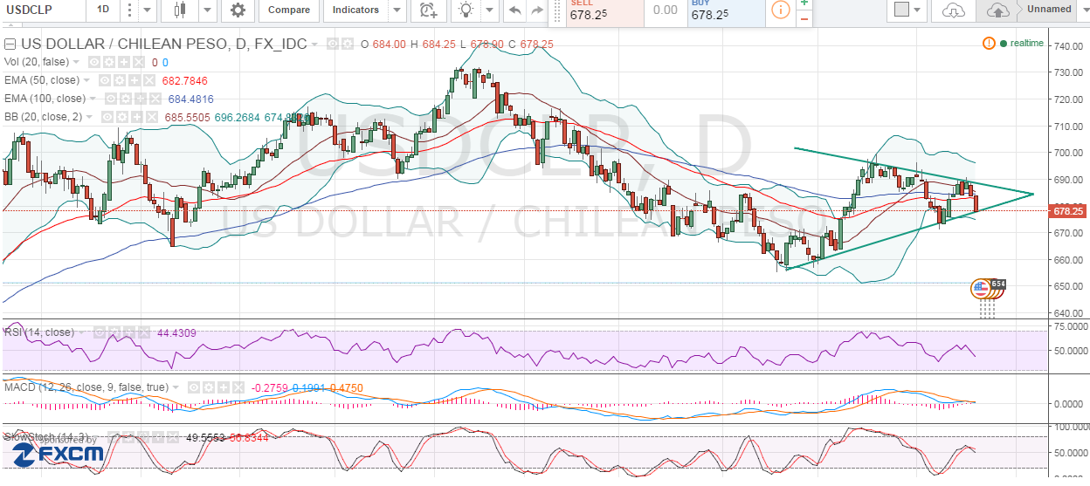Remove the BB (20, close, 2) indicator
This screenshot has width=1090, height=486.
coord(152,117)
